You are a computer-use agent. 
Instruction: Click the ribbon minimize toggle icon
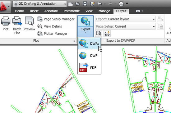138,11
